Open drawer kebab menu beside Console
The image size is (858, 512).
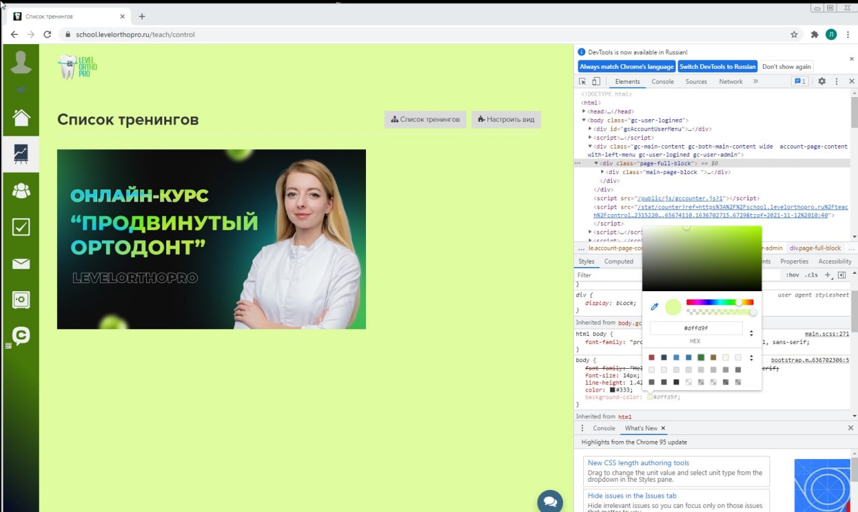tap(582, 428)
